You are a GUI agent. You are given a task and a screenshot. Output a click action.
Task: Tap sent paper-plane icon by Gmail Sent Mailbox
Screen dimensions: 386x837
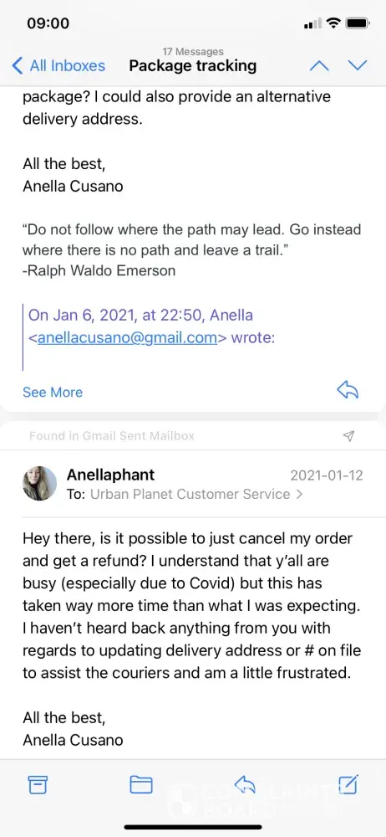click(x=348, y=436)
